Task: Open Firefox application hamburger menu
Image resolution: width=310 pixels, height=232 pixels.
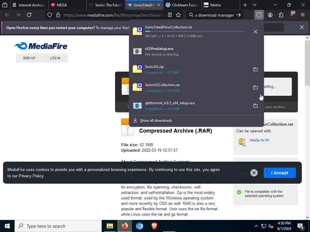Action: coord(303,15)
